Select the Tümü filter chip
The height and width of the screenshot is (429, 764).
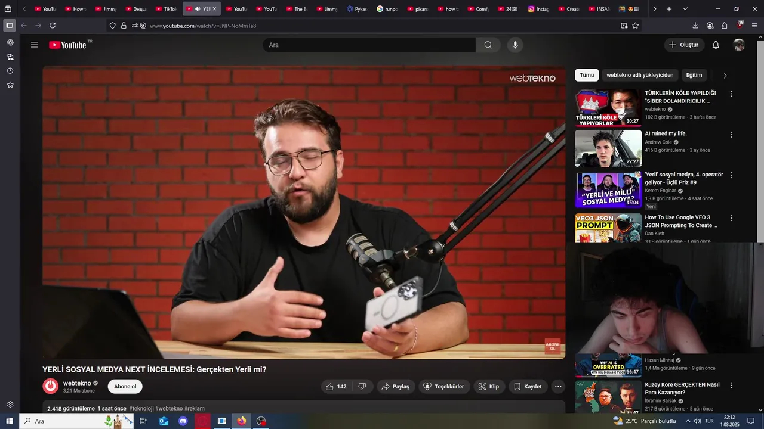point(587,75)
